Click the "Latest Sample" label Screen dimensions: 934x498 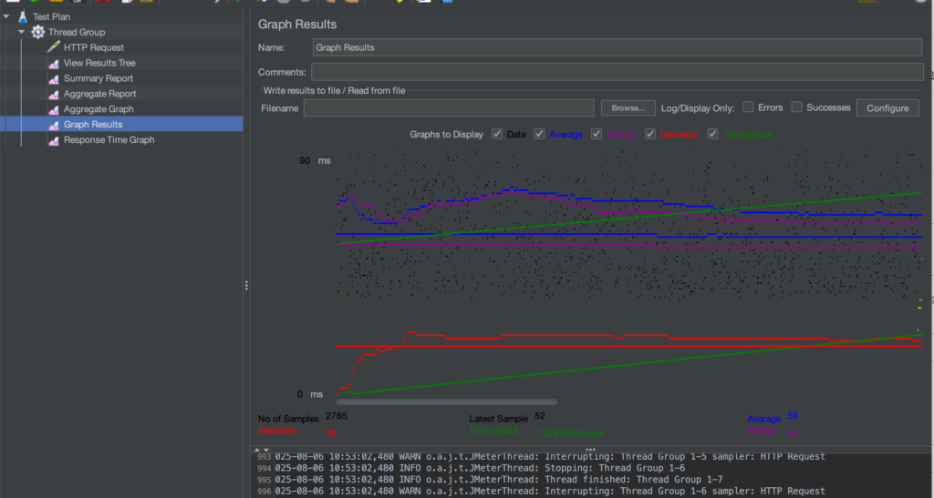pos(499,419)
